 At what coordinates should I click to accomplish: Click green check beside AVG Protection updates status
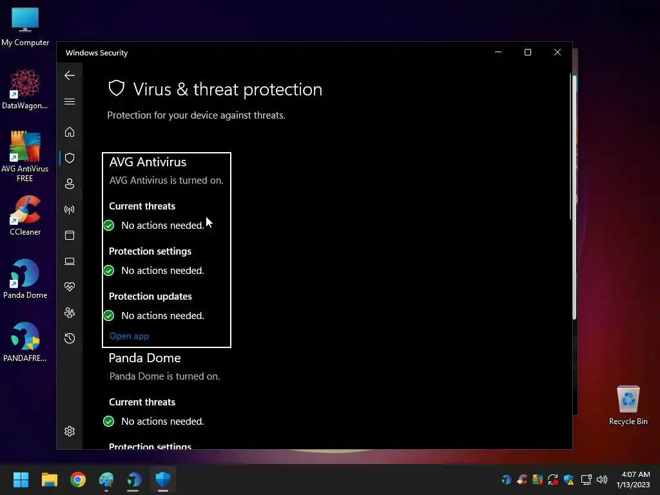pyautogui.click(x=108, y=316)
